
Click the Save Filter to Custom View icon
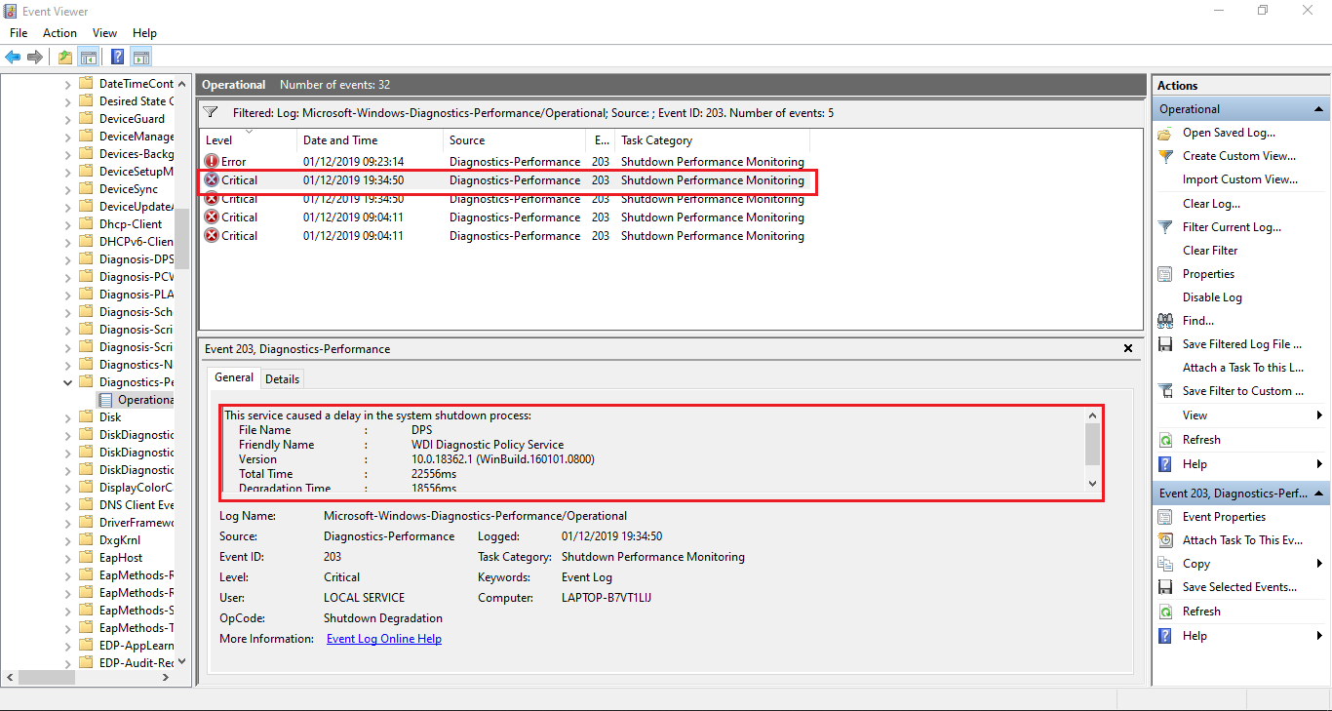pos(1165,391)
